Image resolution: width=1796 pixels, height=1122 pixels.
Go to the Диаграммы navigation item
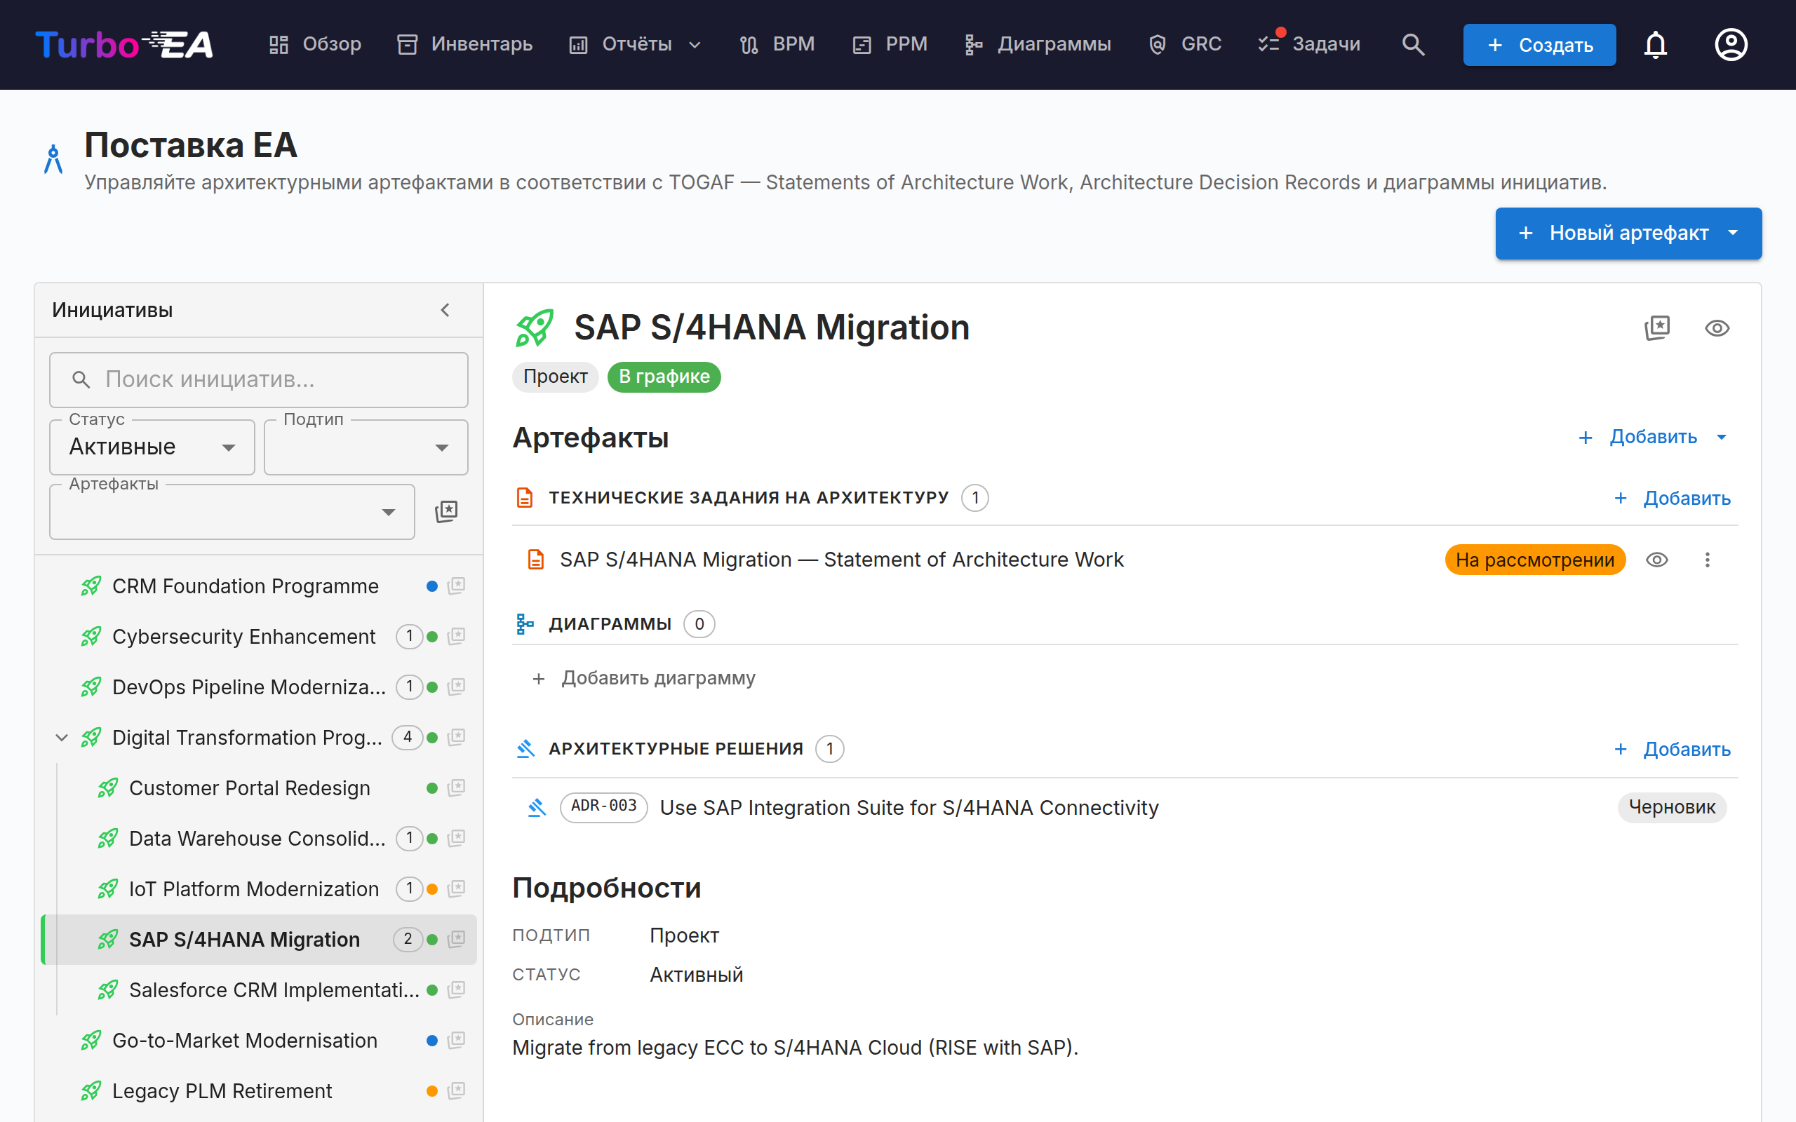click(x=1038, y=44)
